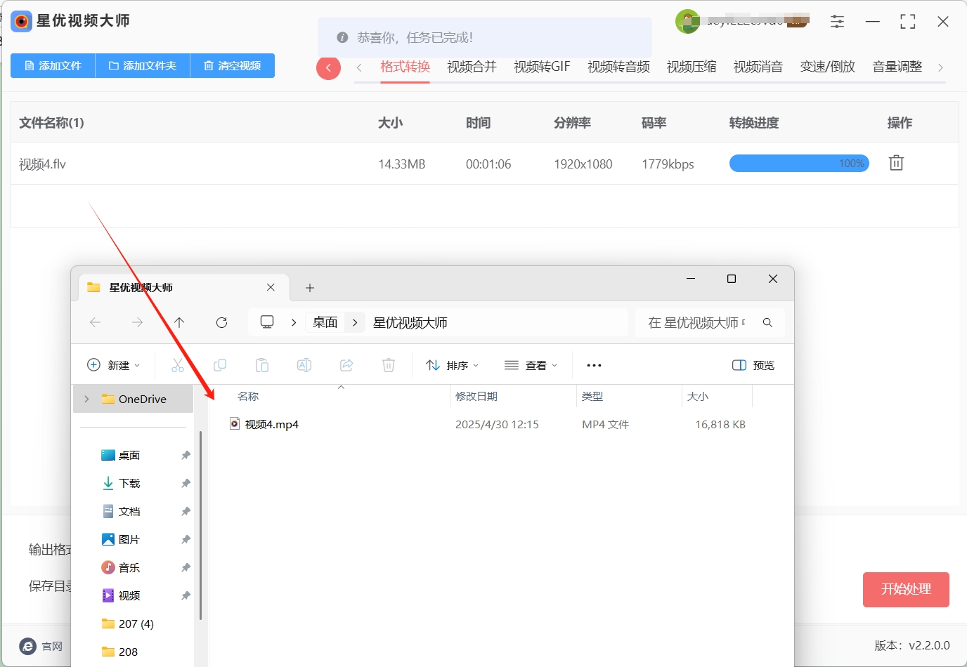Image resolution: width=967 pixels, height=667 pixels.
Task: Click the Share icon in Explorer toolbar
Action: tap(346, 365)
